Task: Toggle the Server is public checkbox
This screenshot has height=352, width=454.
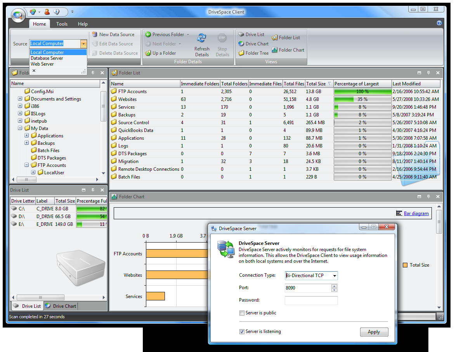Action: (242, 313)
